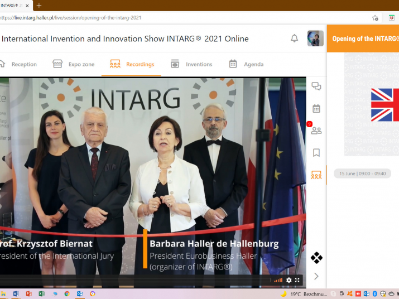The image size is (399, 299).
Task: Open the calendar icon in sidebar
Action: click(x=316, y=108)
